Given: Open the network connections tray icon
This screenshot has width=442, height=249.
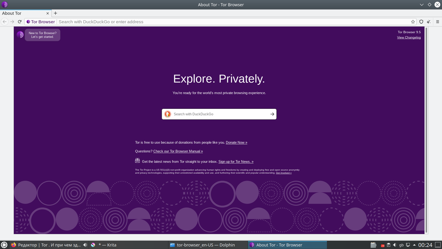Looking at the screenshot, I should point(408,245).
